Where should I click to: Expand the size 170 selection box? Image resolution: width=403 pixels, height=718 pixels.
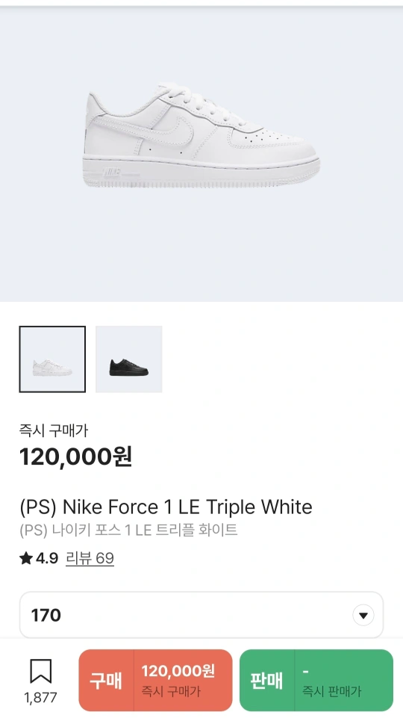pos(201,615)
